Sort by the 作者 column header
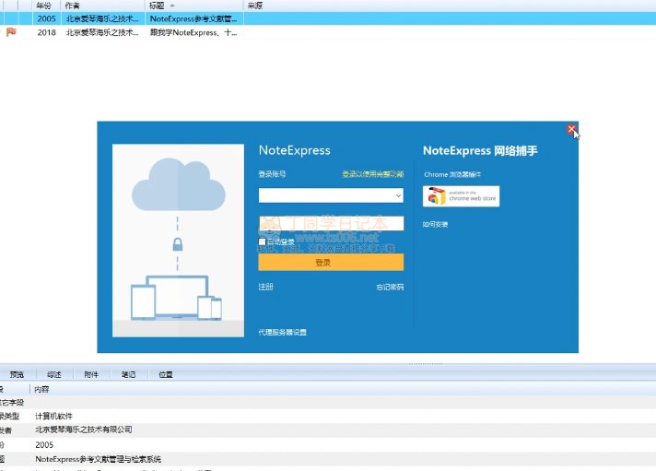The height and width of the screenshot is (471, 656). (72, 6)
